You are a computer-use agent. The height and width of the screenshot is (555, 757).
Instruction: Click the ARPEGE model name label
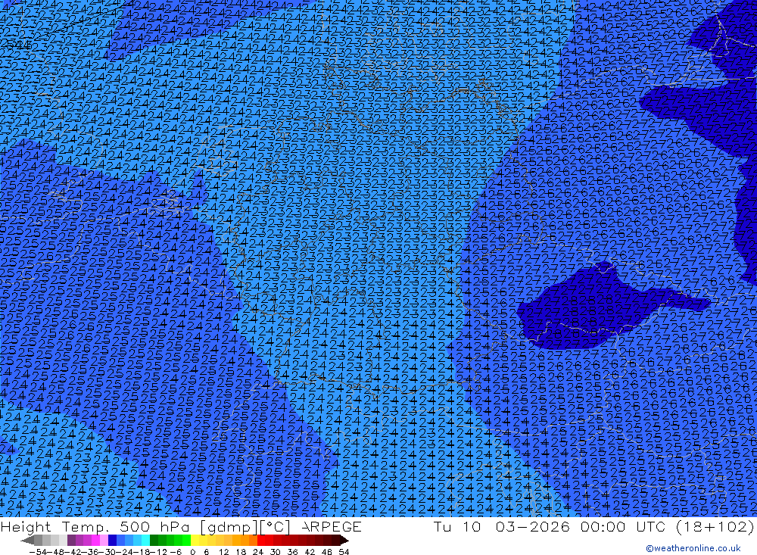(332, 526)
